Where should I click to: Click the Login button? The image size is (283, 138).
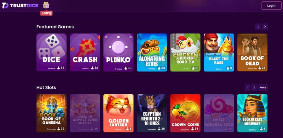tap(271, 5)
